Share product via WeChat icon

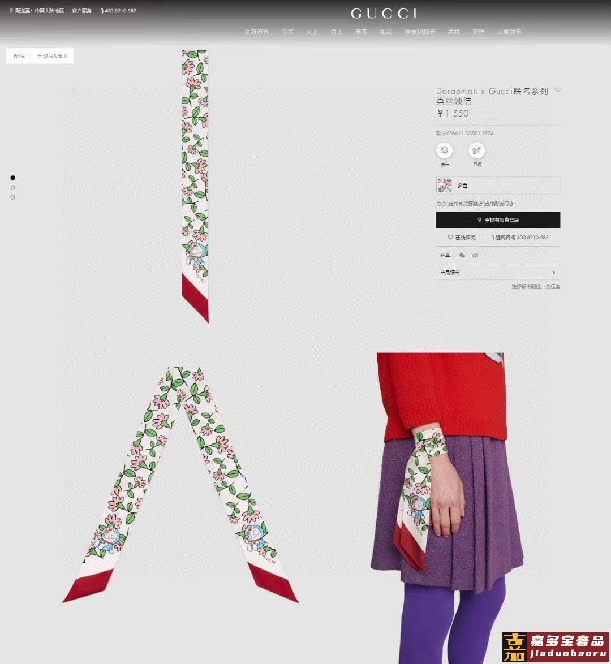462,255
